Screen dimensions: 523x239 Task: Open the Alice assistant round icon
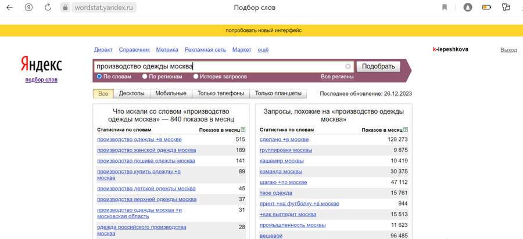[x=468, y=8]
